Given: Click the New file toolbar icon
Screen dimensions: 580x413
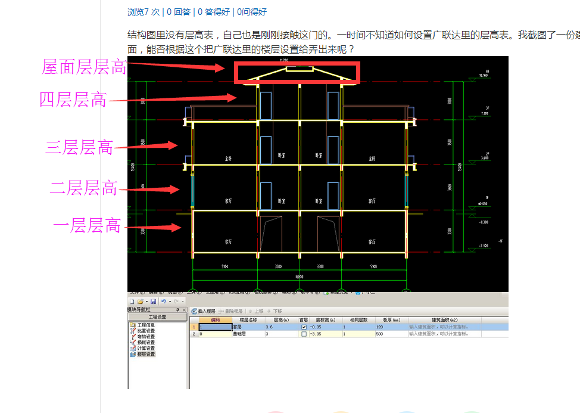Looking at the screenshot, I should coord(132,302).
